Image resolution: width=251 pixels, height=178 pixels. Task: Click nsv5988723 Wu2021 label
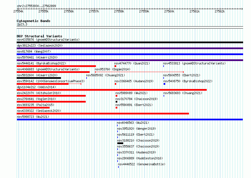click(33, 117)
